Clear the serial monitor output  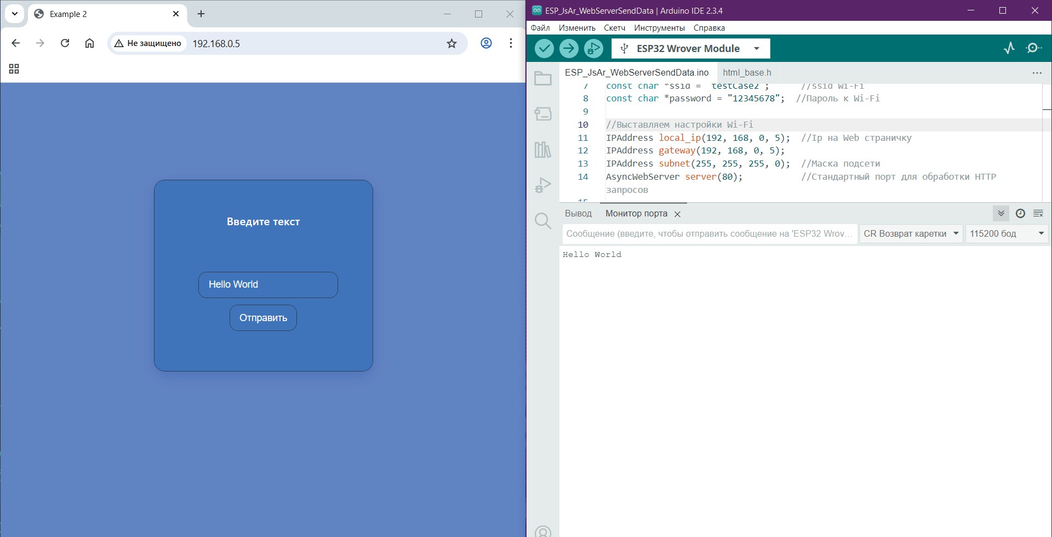click(x=1038, y=214)
